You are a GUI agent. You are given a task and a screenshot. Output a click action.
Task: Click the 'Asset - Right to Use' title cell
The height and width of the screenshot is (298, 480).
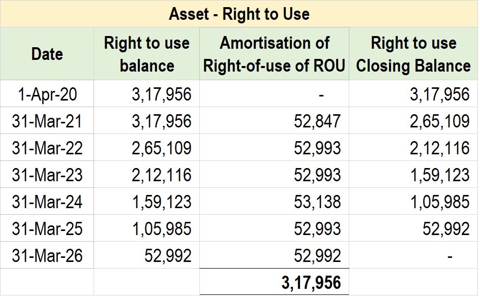click(239, 14)
